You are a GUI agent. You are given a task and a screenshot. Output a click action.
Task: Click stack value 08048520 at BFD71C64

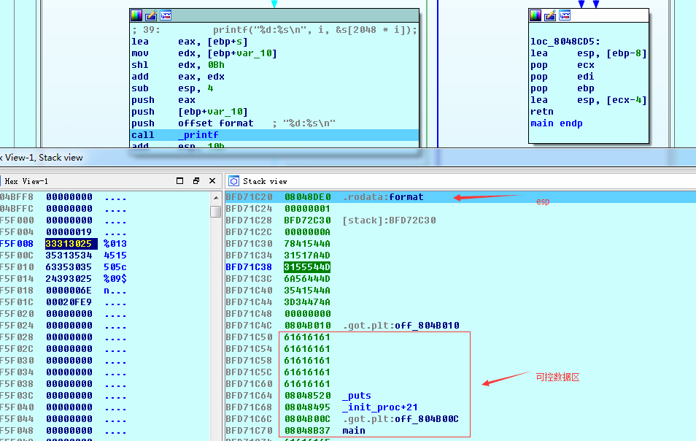pos(307,396)
